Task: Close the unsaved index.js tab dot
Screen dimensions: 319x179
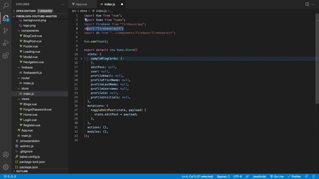Action: (x=122, y=4)
